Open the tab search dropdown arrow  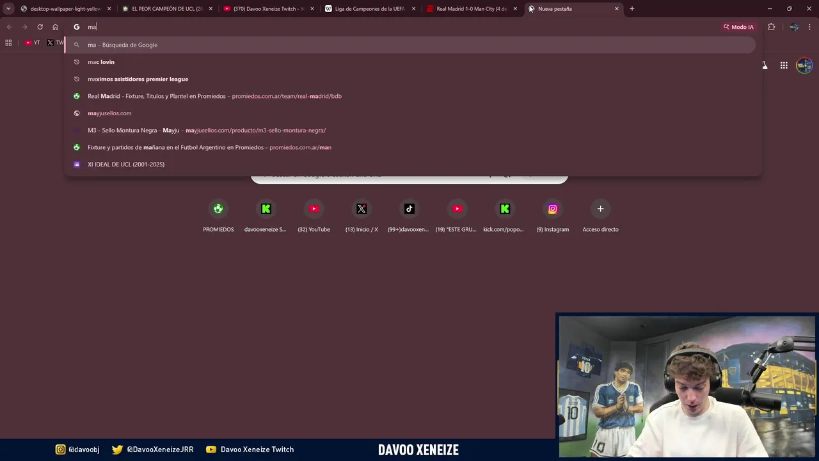coord(8,8)
